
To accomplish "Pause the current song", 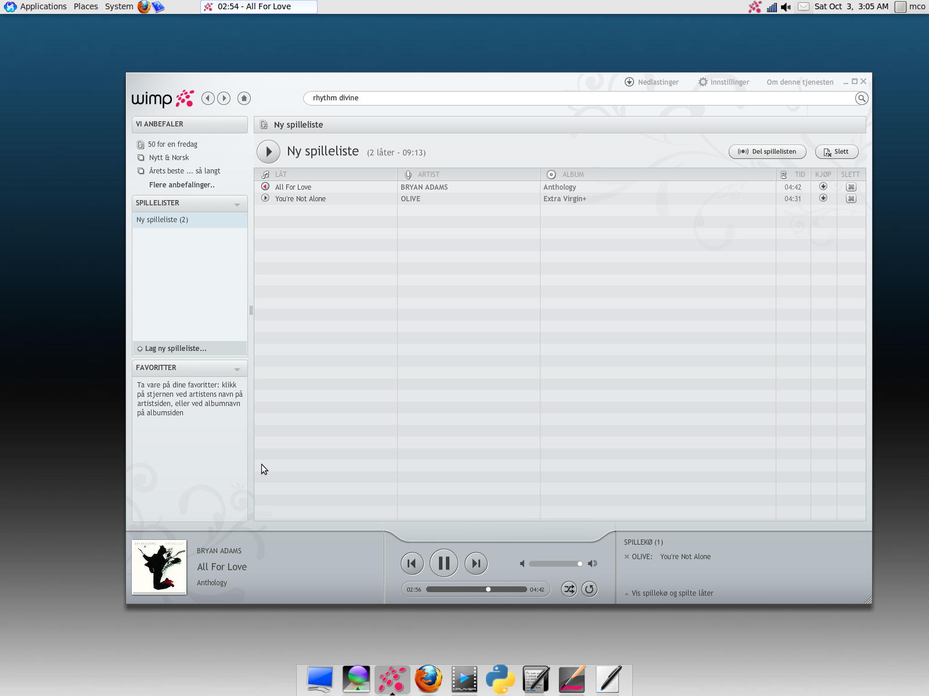I will 444,563.
